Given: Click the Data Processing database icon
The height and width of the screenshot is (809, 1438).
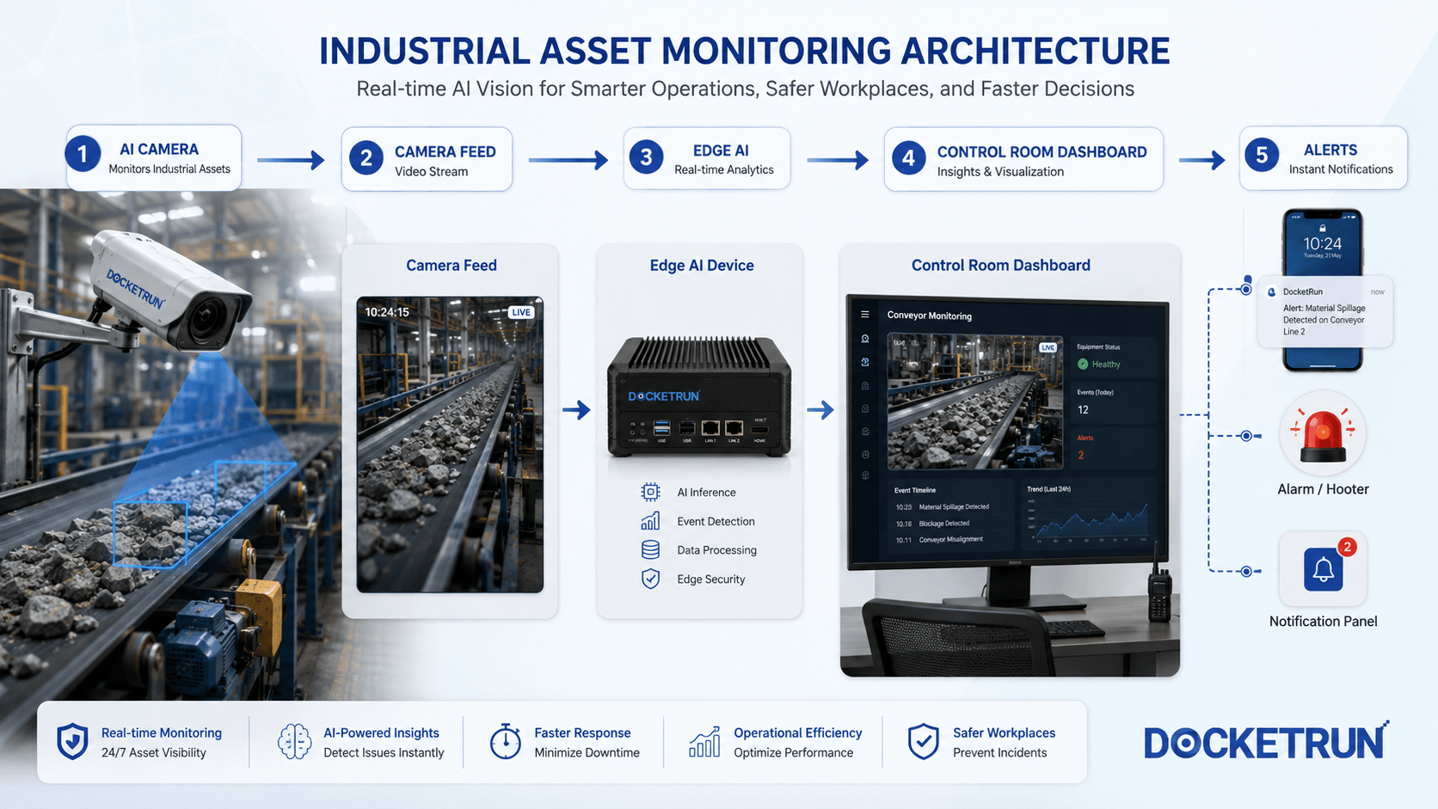Looking at the screenshot, I should pyautogui.click(x=650, y=550).
